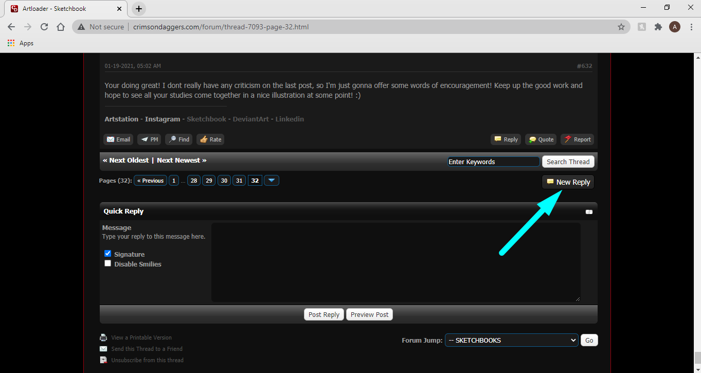Open the Sketchbook signature link

pyautogui.click(x=206, y=119)
